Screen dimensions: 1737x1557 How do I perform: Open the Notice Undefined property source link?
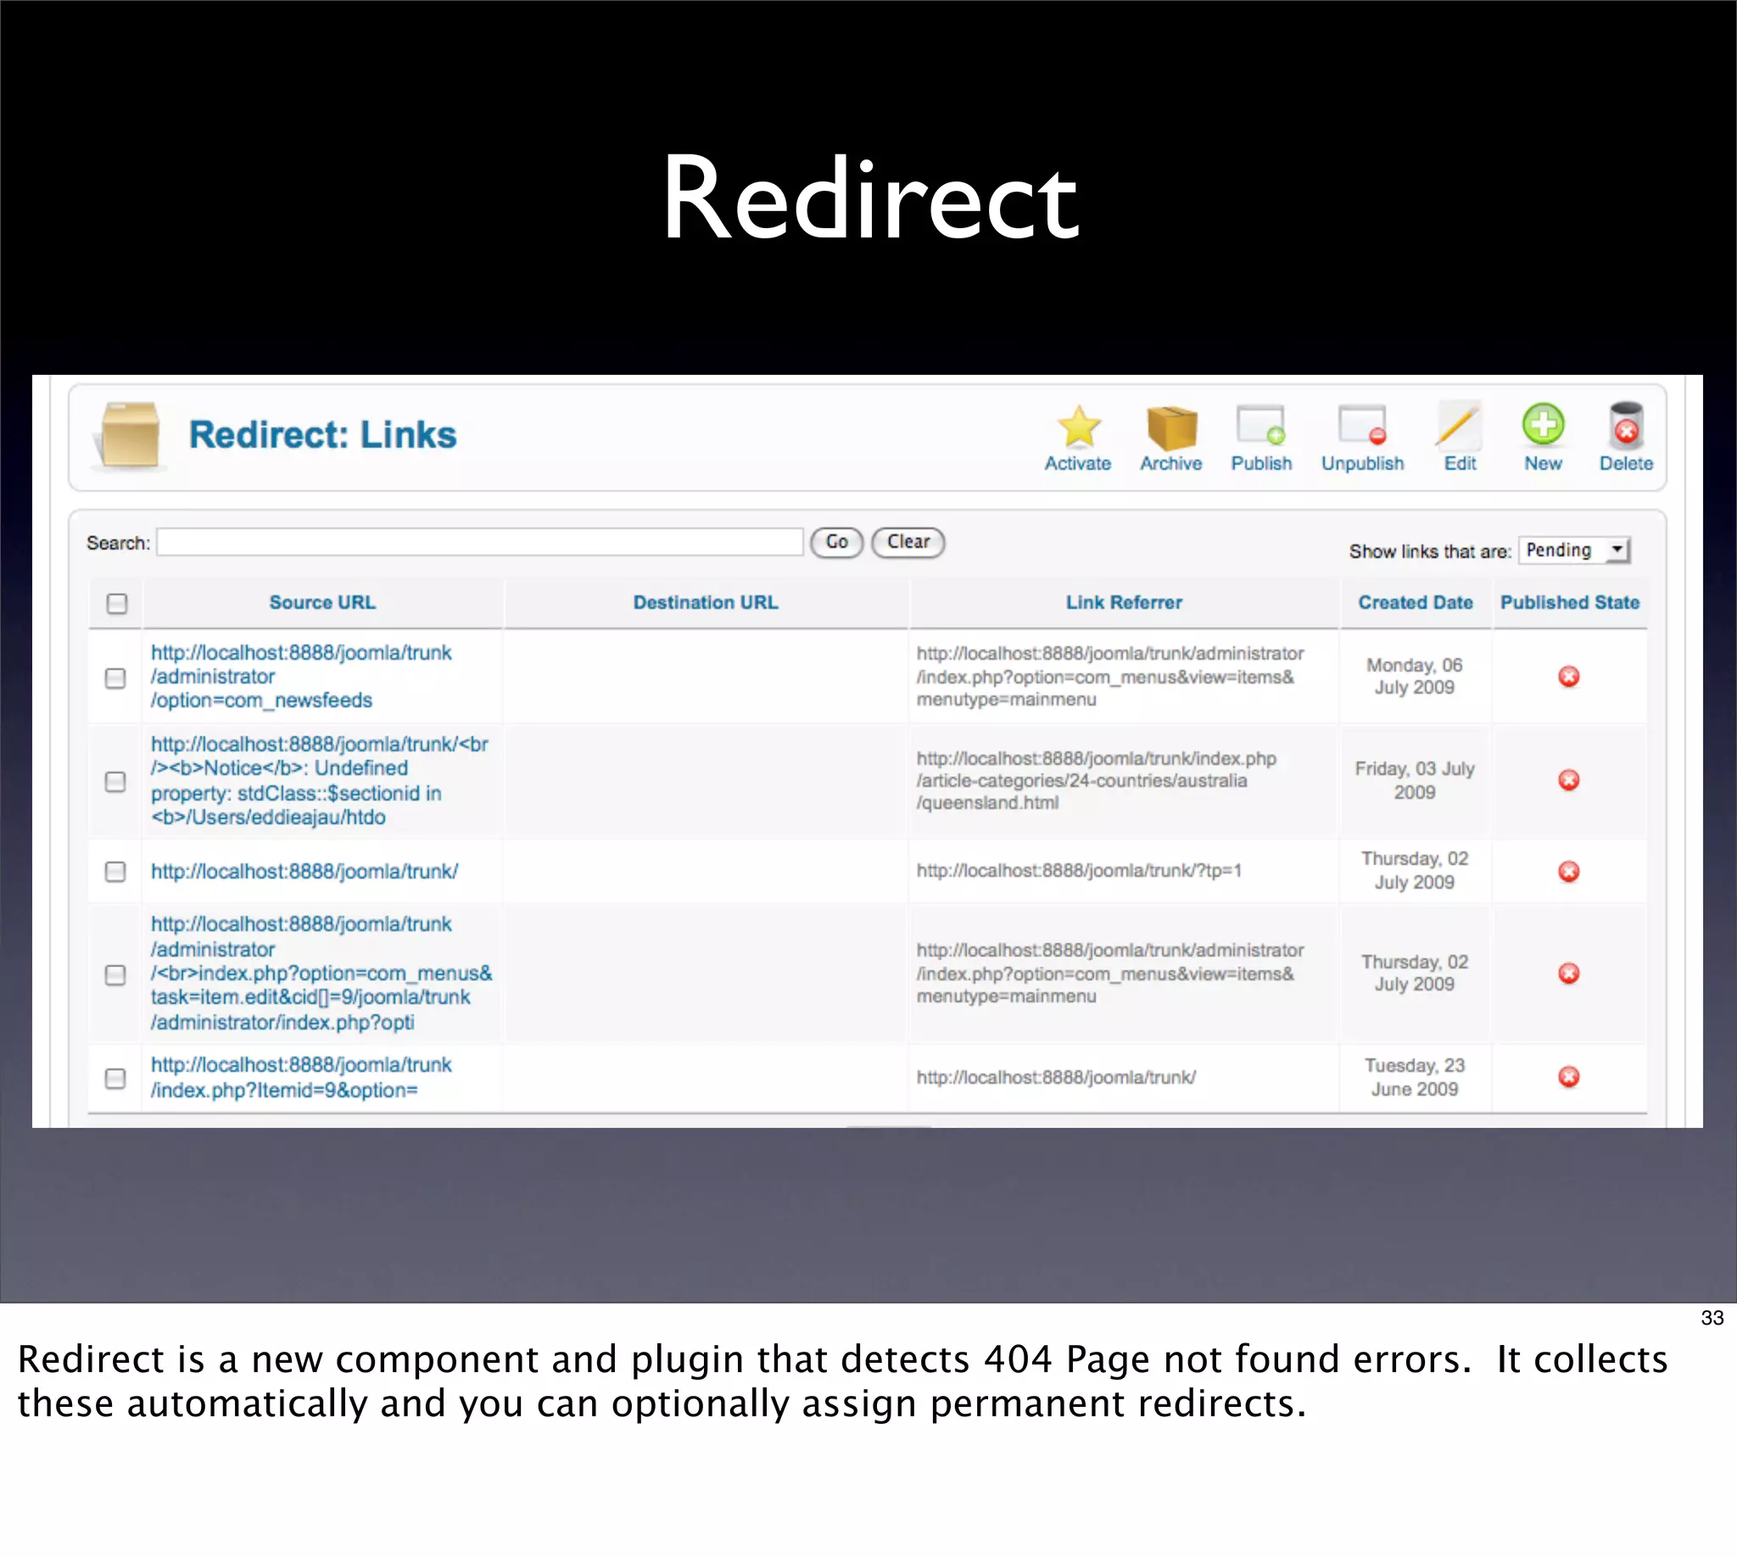320,780
